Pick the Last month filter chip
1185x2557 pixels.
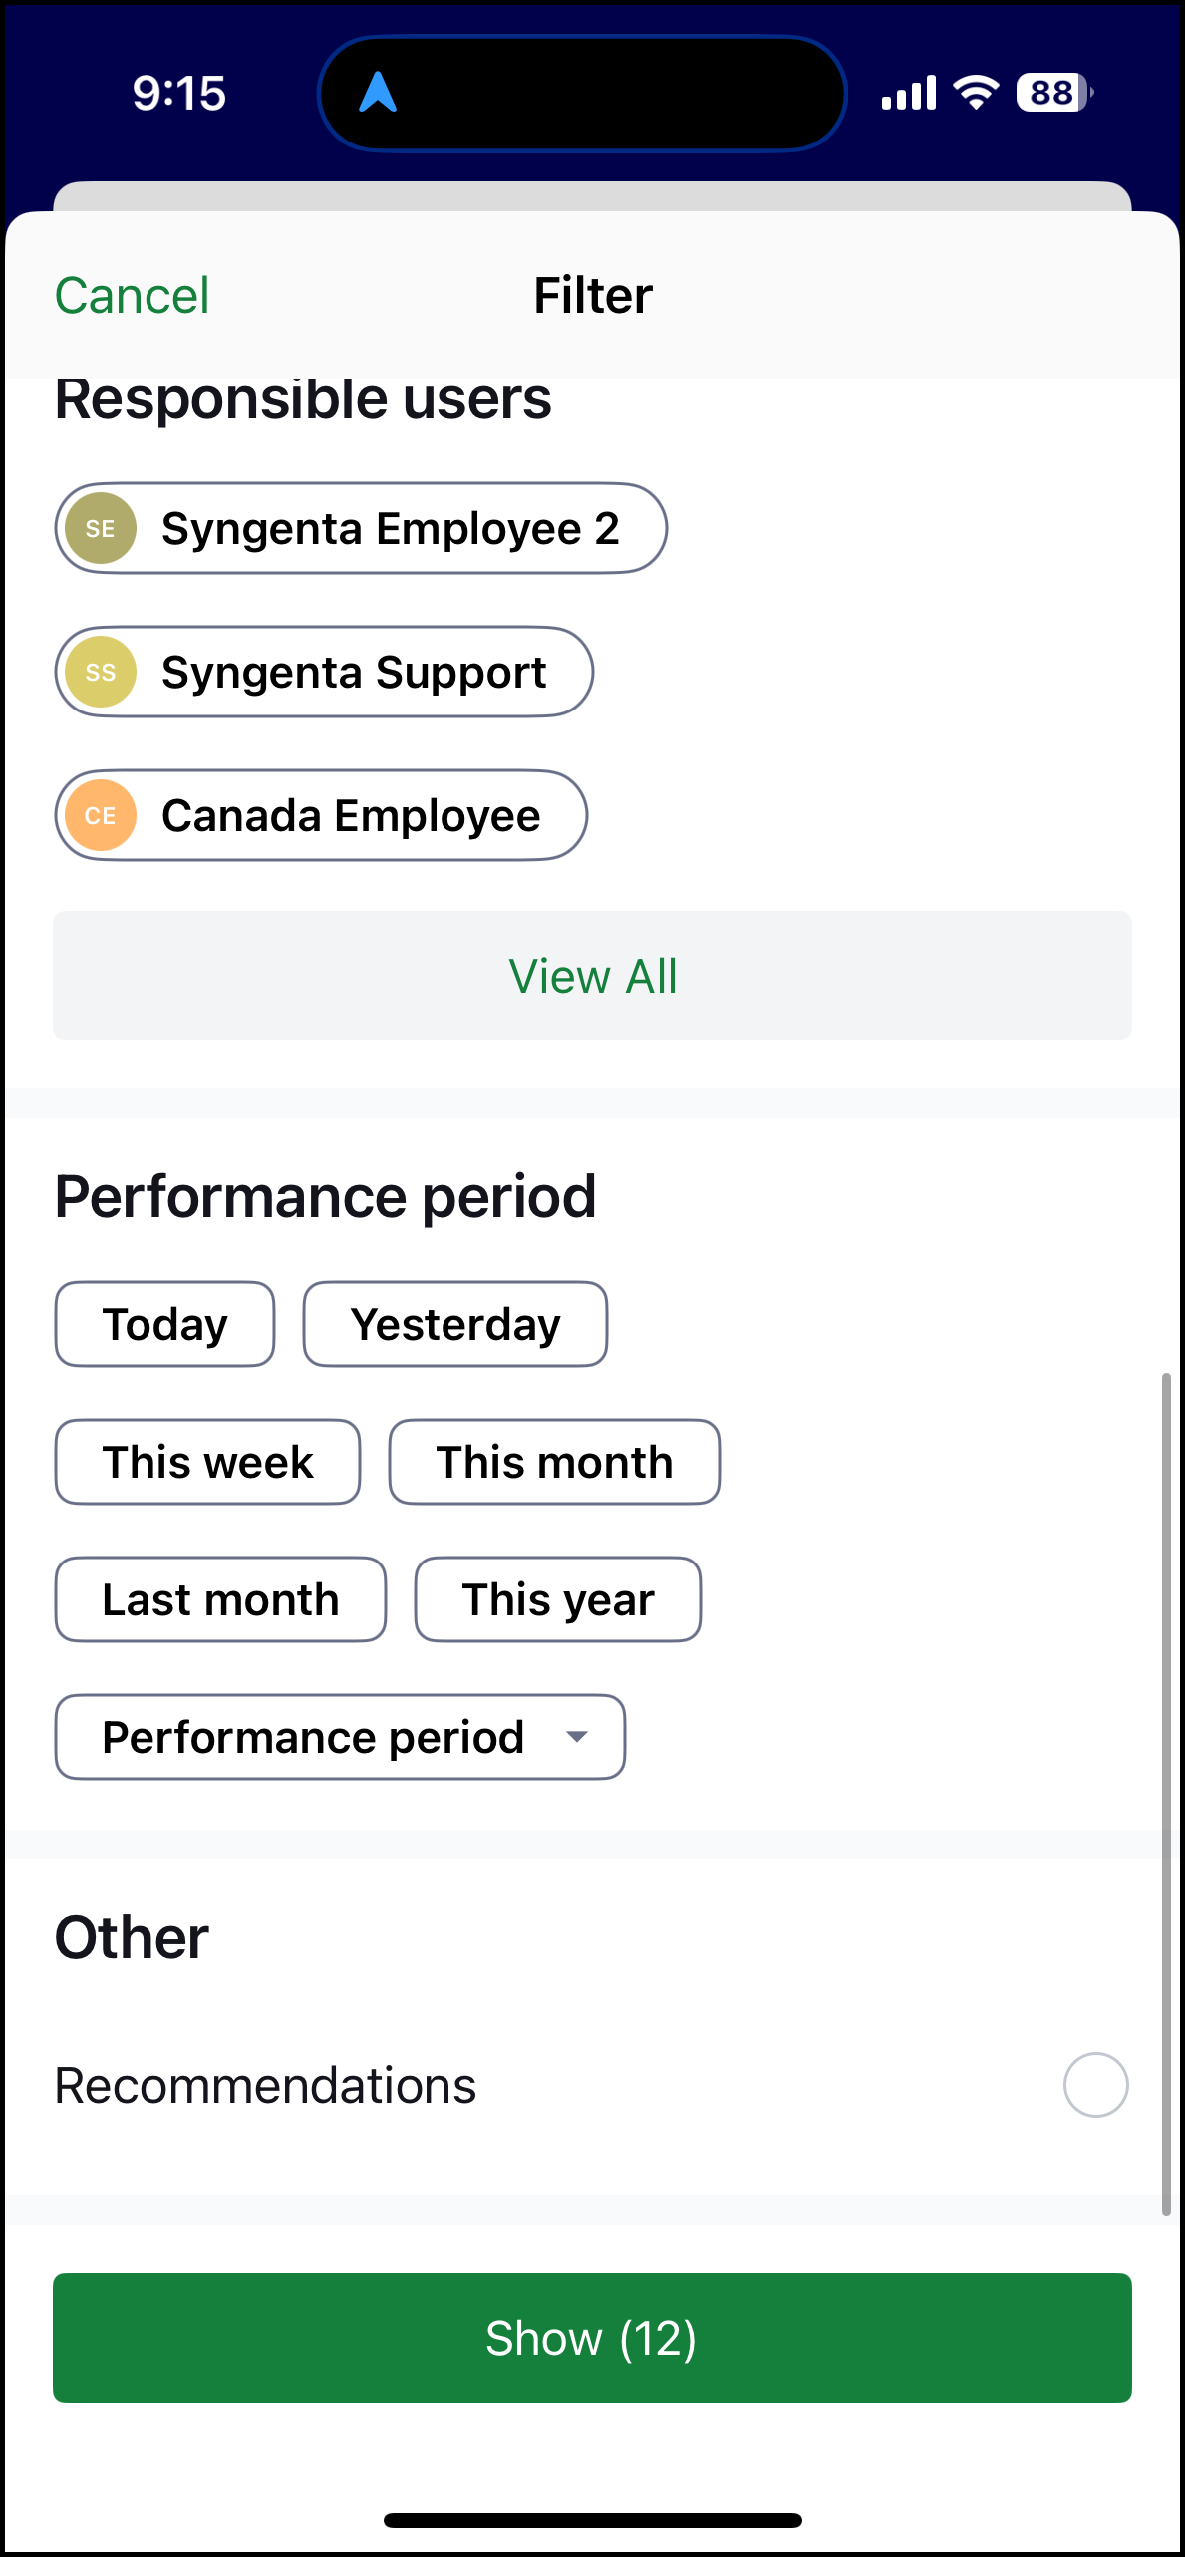click(x=220, y=1600)
